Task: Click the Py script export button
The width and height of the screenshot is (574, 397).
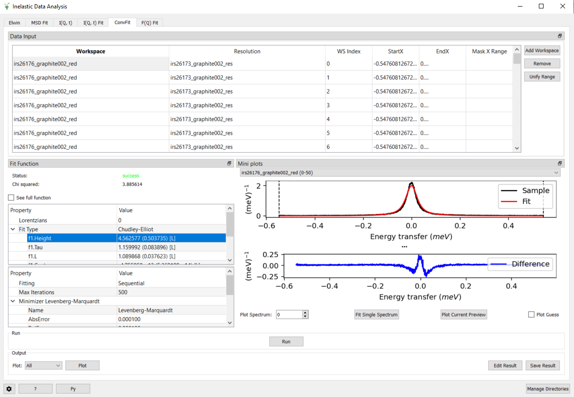Action: 73,389
